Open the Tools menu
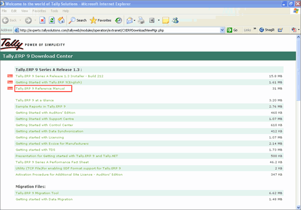This screenshot has width=301, height=210. point(54,11)
